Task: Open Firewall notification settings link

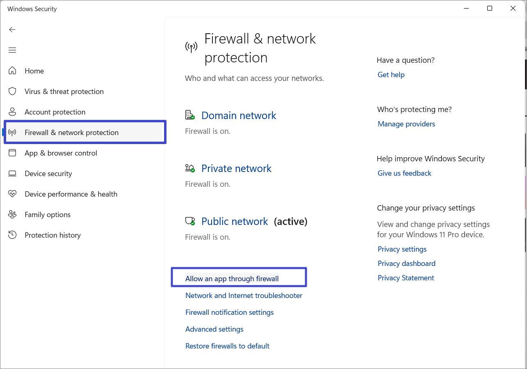Action: click(x=229, y=312)
